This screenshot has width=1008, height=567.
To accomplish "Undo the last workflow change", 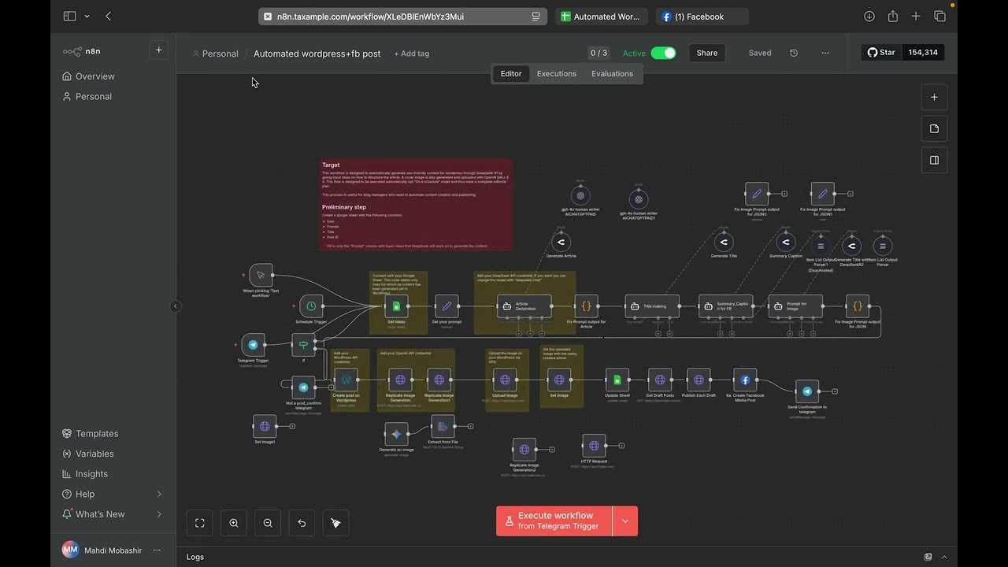I will (302, 522).
